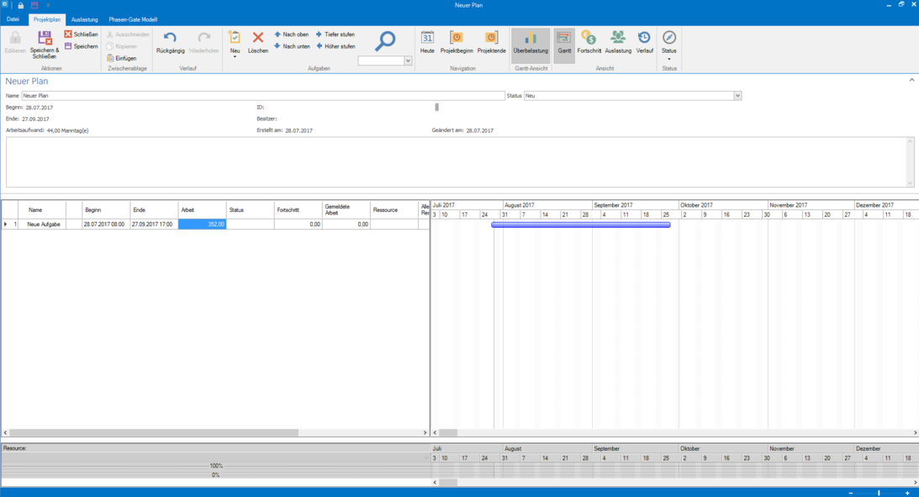Click the magnifier search icon
The image size is (919, 497).
pyautogui.click(x=385, y=40)
